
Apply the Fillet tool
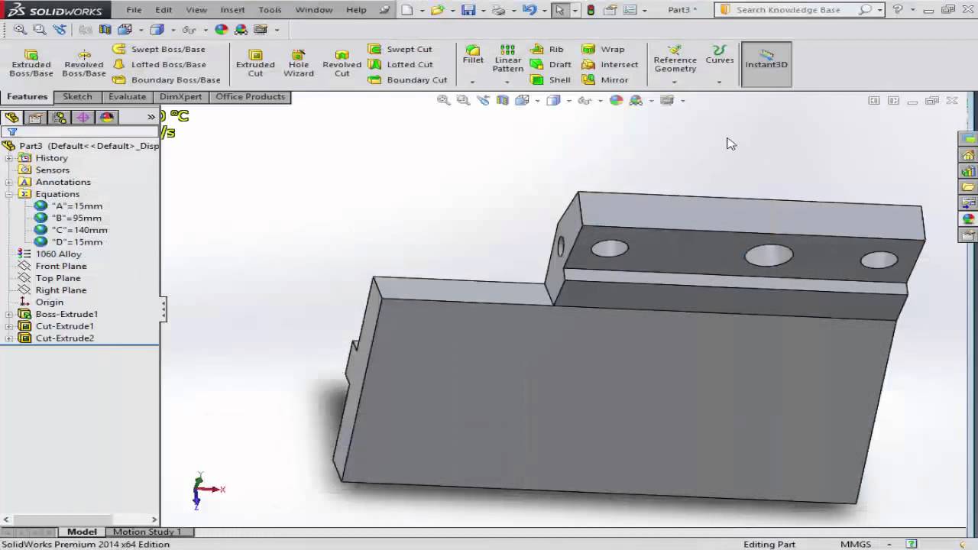coord(473,55)
